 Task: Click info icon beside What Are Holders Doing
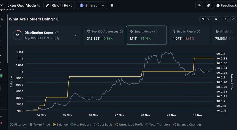click(58, 19)
